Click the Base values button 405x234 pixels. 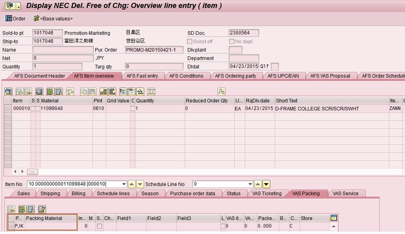coord(53,18)
